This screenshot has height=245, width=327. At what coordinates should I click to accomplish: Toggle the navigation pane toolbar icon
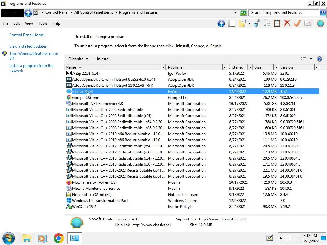point(232,23)
